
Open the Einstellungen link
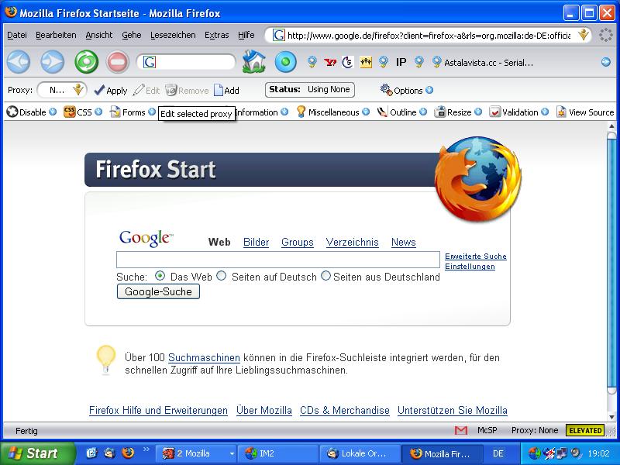pyautogui.click(x=470, y=266)
